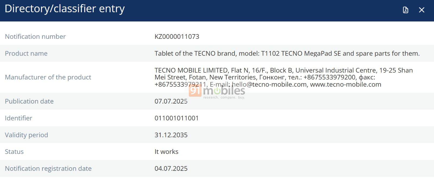Click the Identifier label

coord(18,118)
